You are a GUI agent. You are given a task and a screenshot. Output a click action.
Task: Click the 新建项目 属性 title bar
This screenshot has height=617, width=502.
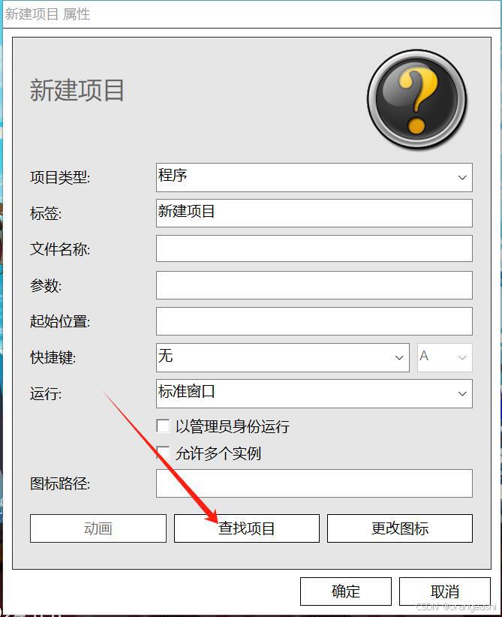pos(251,14)
